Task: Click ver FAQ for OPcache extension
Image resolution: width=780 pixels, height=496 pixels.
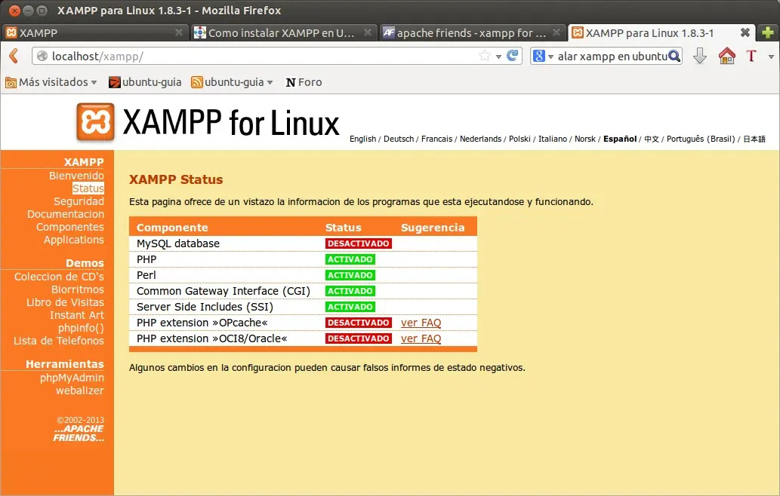Action: (421, 323)
